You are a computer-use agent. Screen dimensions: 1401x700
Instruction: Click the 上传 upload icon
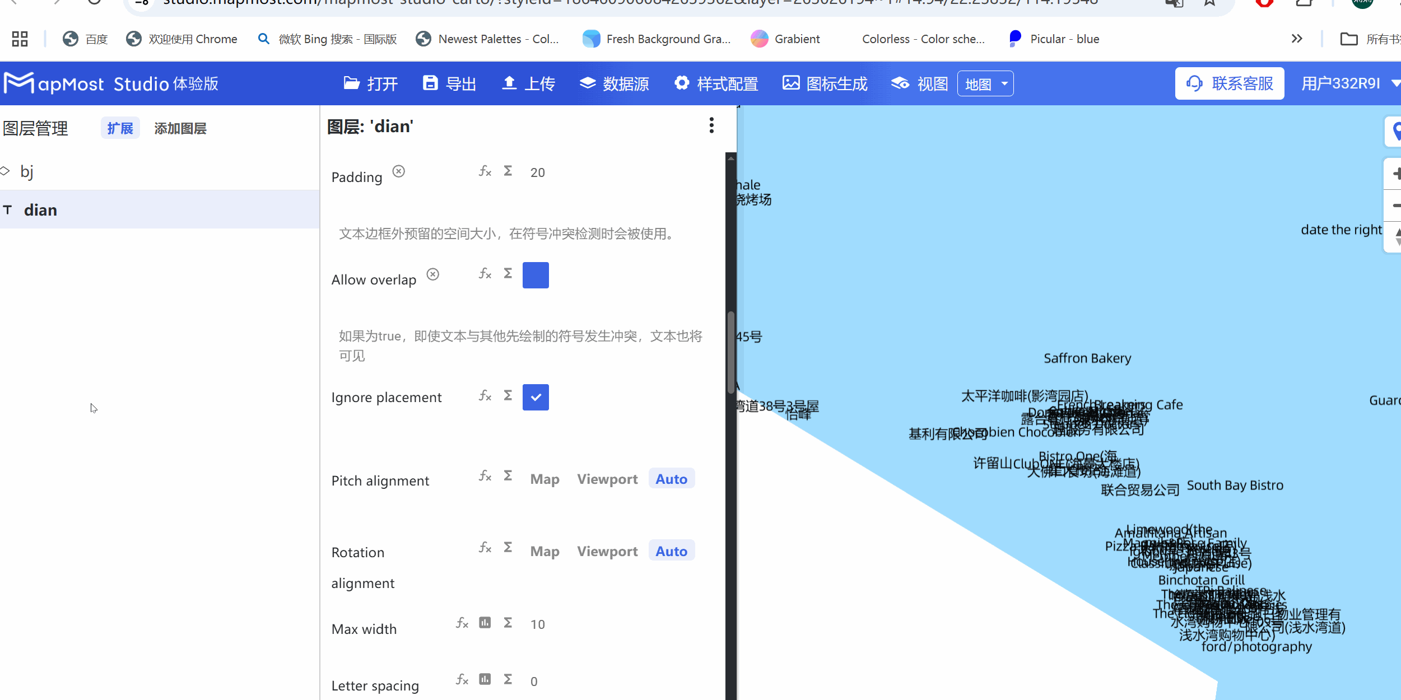tap(509, 82)
